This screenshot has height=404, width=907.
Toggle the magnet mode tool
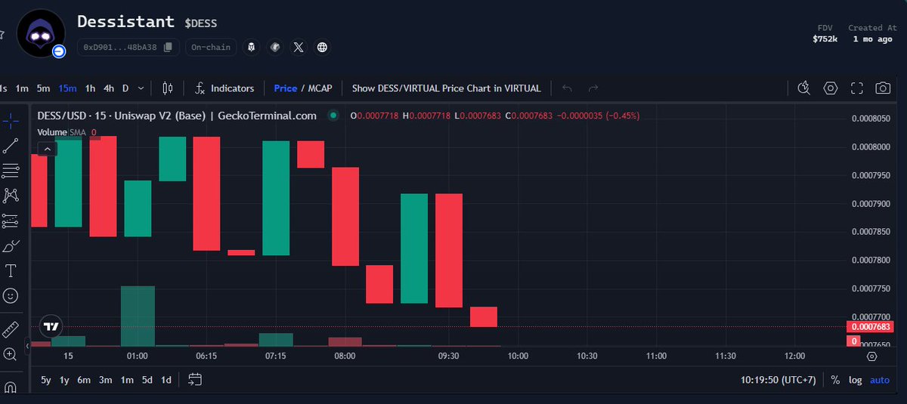click(x=11, y=387)
